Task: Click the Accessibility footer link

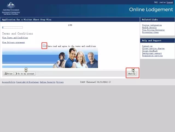Action: 8,82
